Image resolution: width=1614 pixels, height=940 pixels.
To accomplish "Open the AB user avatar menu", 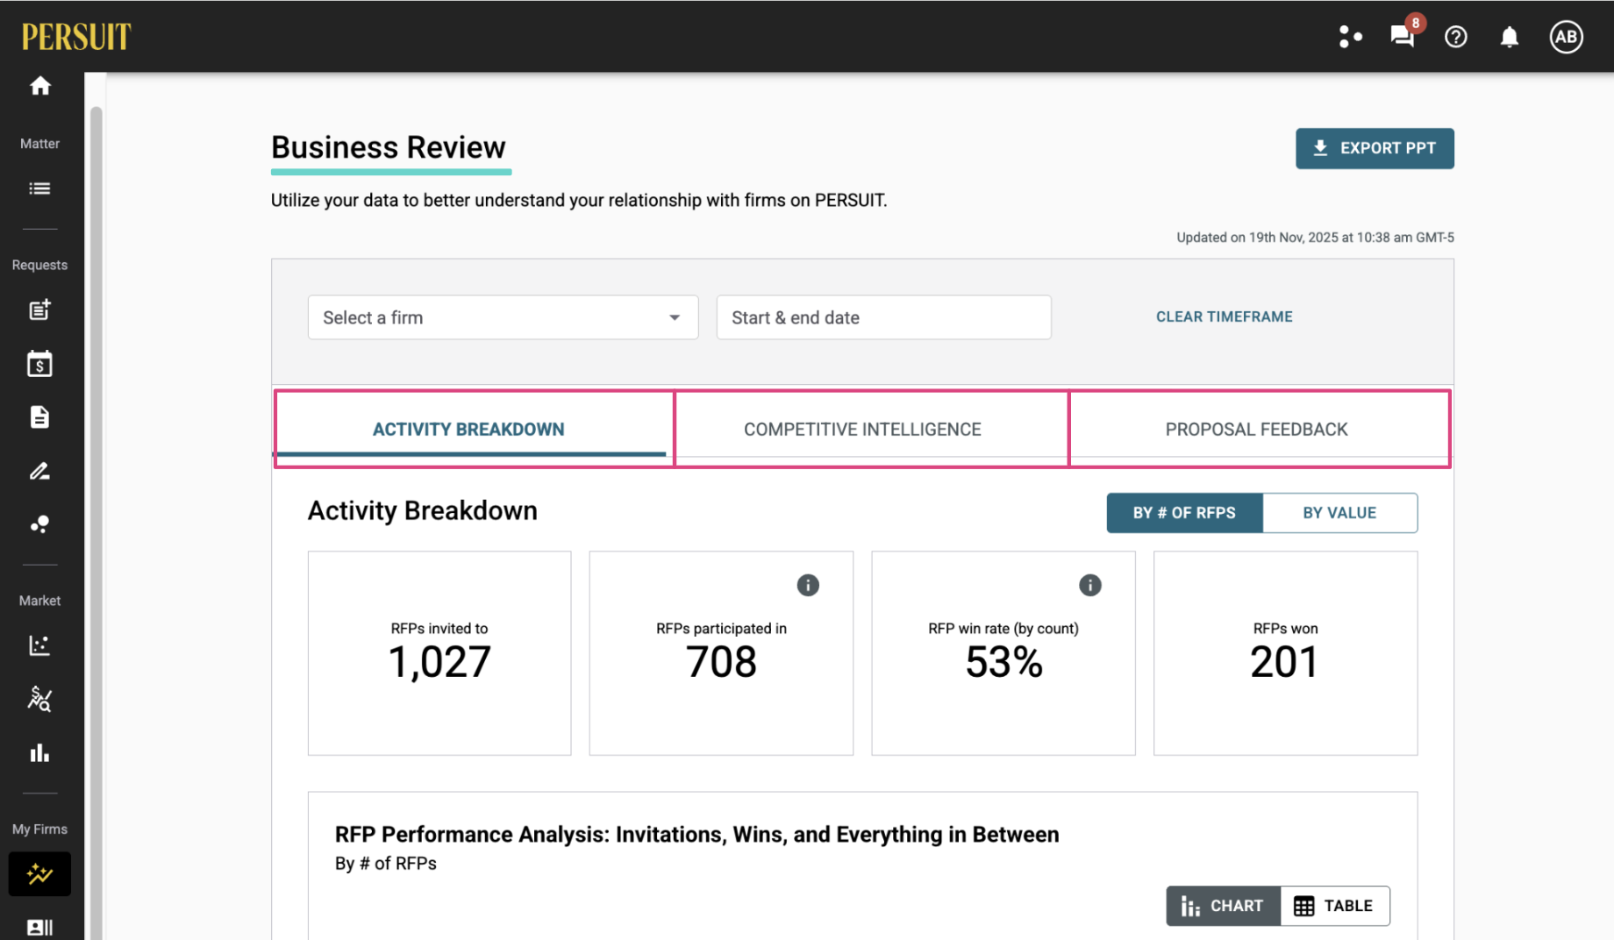I will pyautogui.click(x=1566, y=37).
